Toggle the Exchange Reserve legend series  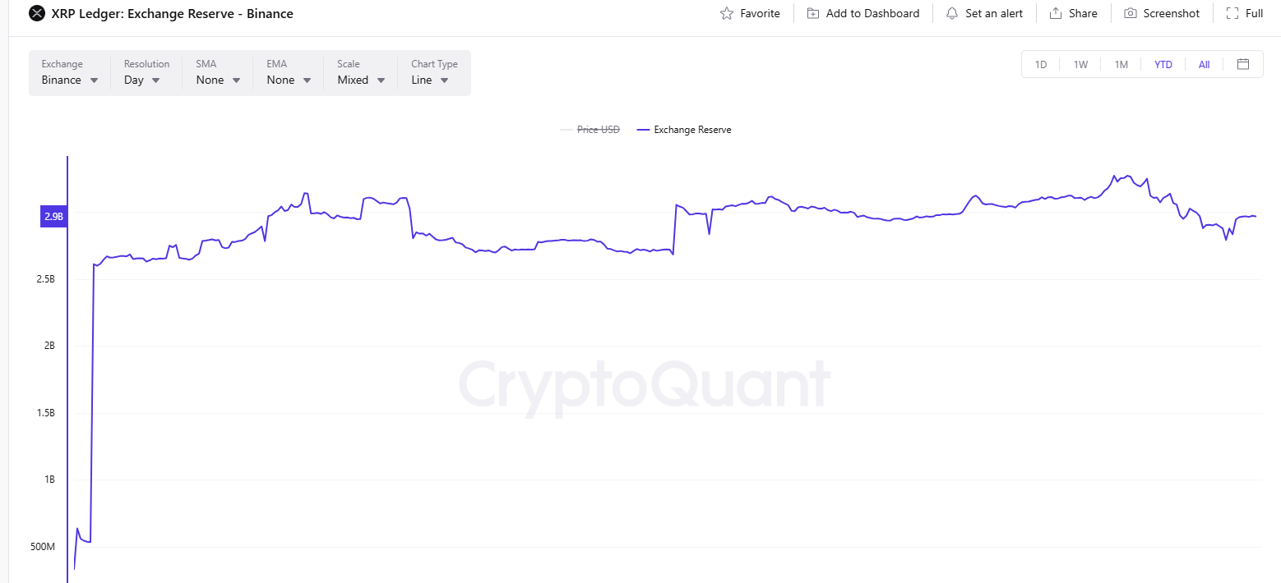(x=684, y=130)
